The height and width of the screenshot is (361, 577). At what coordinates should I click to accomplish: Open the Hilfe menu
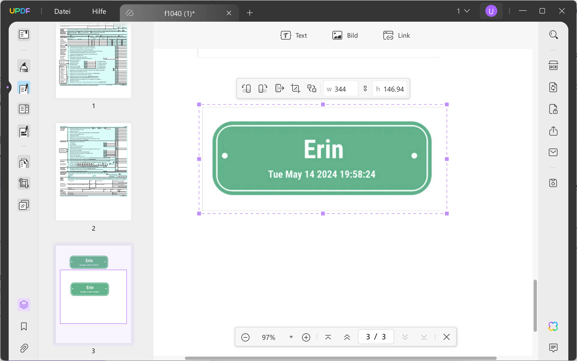click(x=99, y=11)
